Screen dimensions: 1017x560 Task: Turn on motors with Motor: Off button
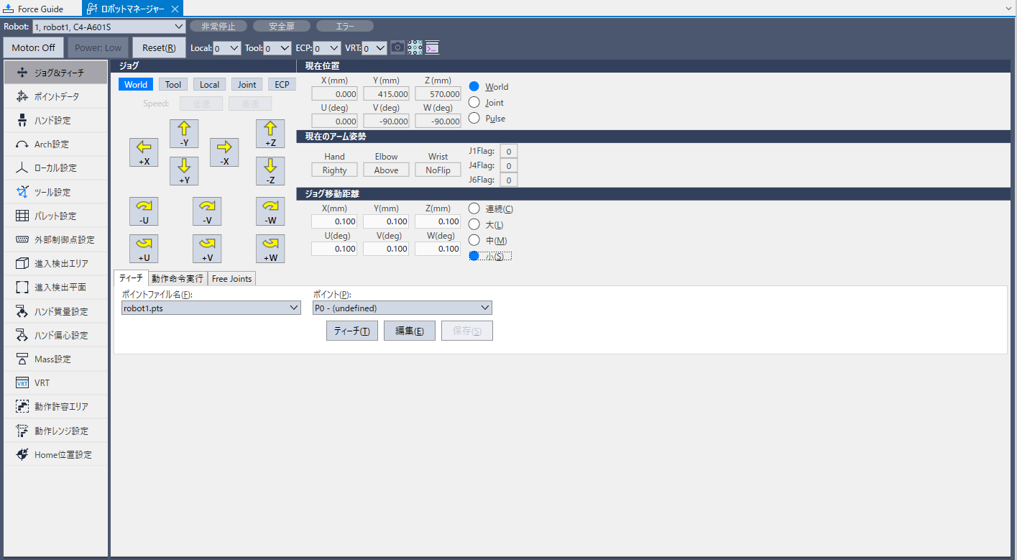[x=33, y=48]
